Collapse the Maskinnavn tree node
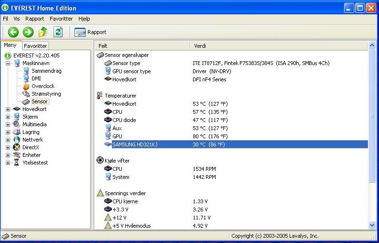 8,63
